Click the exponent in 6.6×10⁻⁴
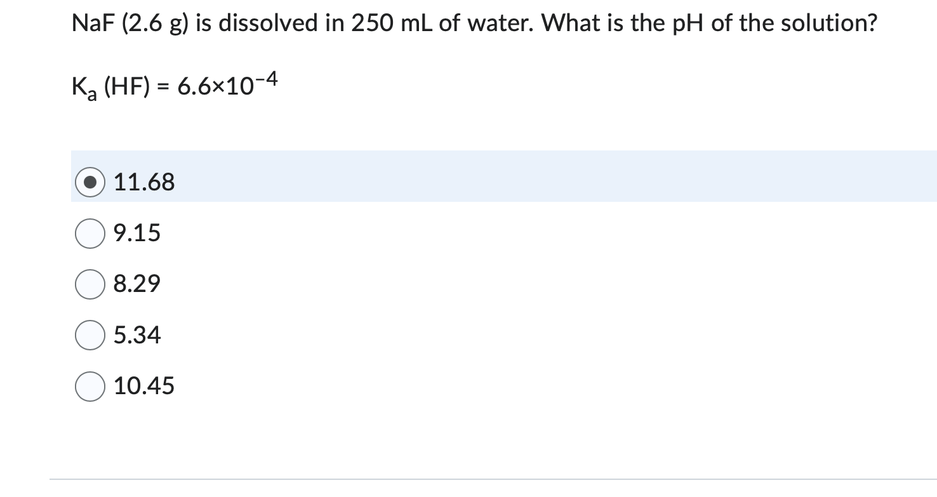Viewport: 937px width, 497px height. point(267,77)
